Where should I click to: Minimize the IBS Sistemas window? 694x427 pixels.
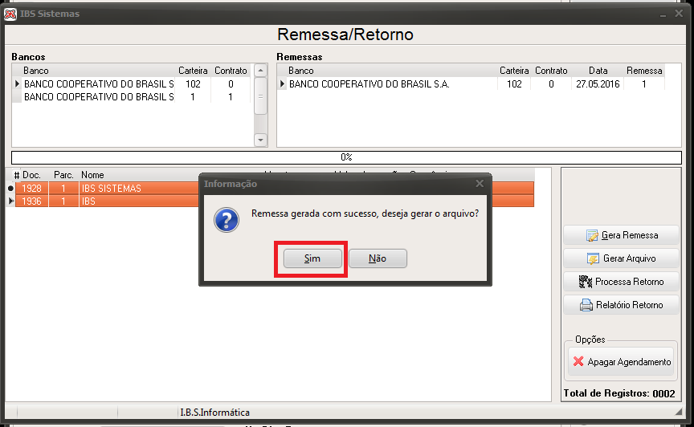click(663, 14)
